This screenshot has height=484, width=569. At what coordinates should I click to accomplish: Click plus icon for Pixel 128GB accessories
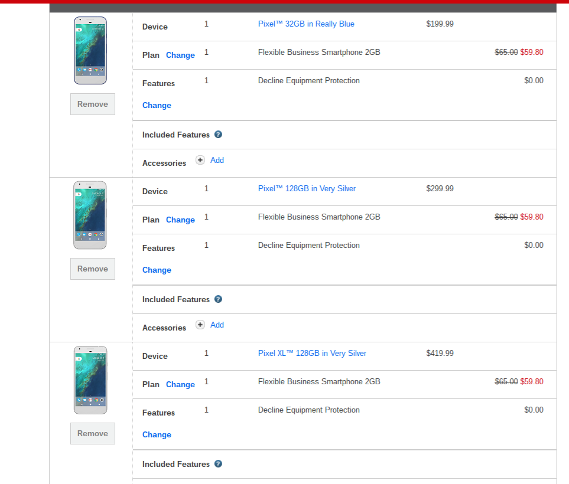[200, 325]
